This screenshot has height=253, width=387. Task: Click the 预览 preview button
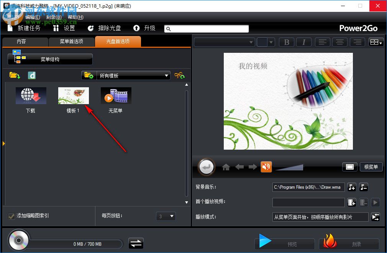coord(284,244)
